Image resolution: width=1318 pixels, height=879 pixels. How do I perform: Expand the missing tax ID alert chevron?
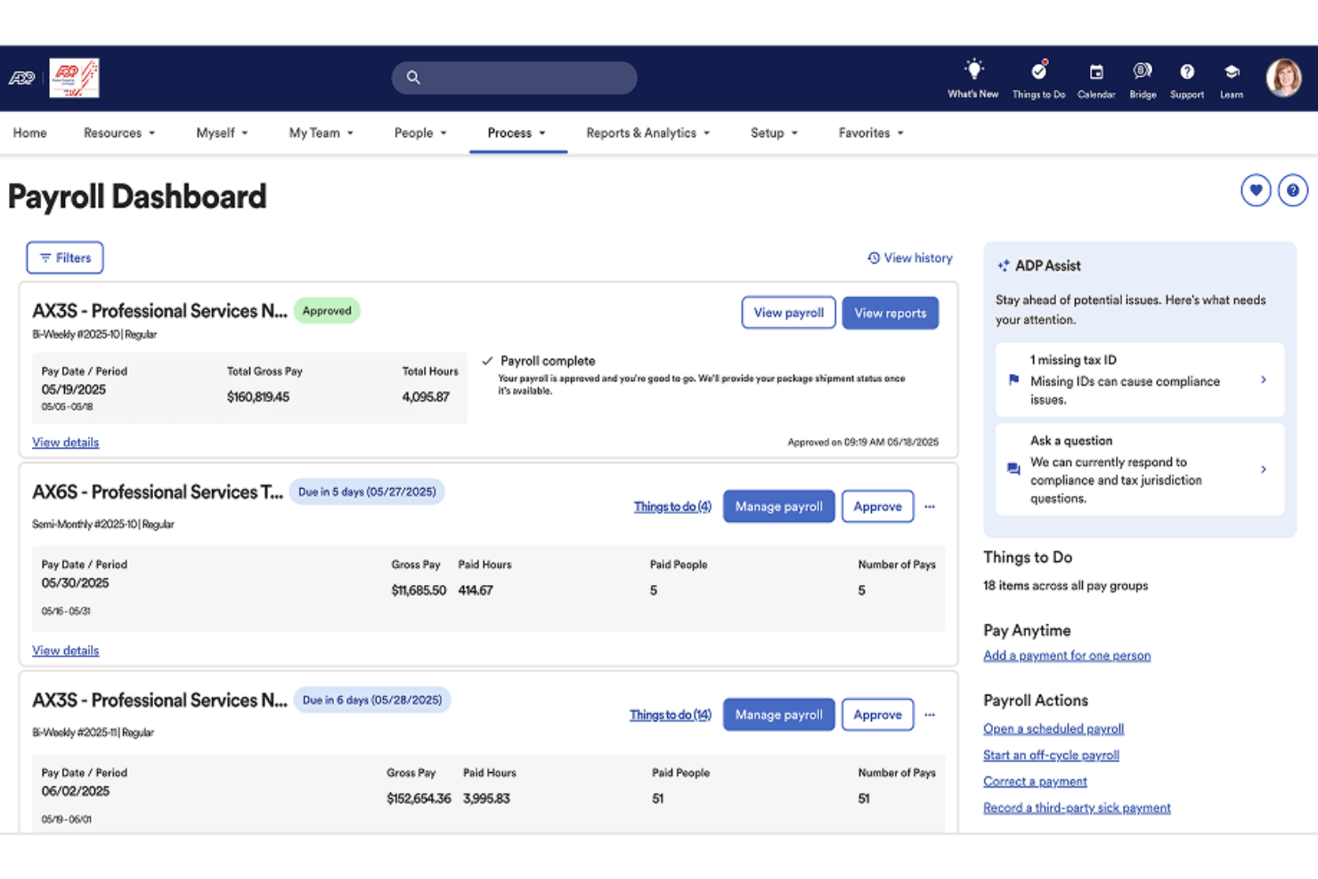pos(1263,380)
